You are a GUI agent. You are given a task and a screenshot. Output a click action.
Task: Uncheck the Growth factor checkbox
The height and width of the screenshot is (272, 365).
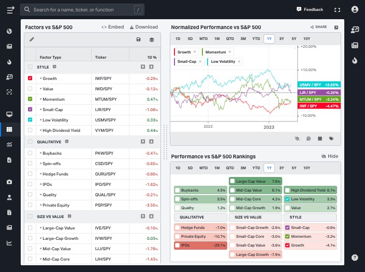pos(30,78)
